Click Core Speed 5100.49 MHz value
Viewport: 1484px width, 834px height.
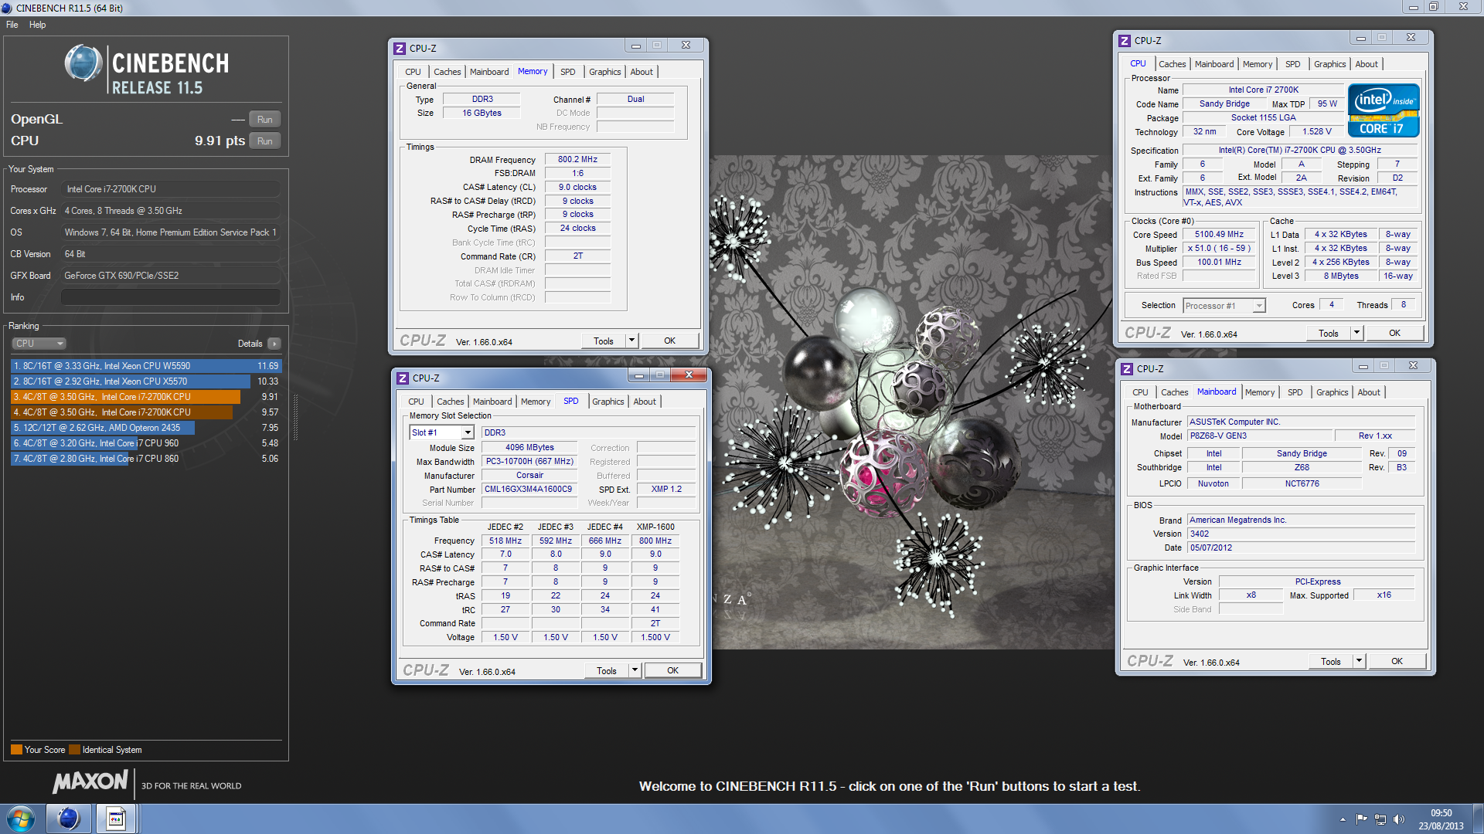coord(1219,234)
